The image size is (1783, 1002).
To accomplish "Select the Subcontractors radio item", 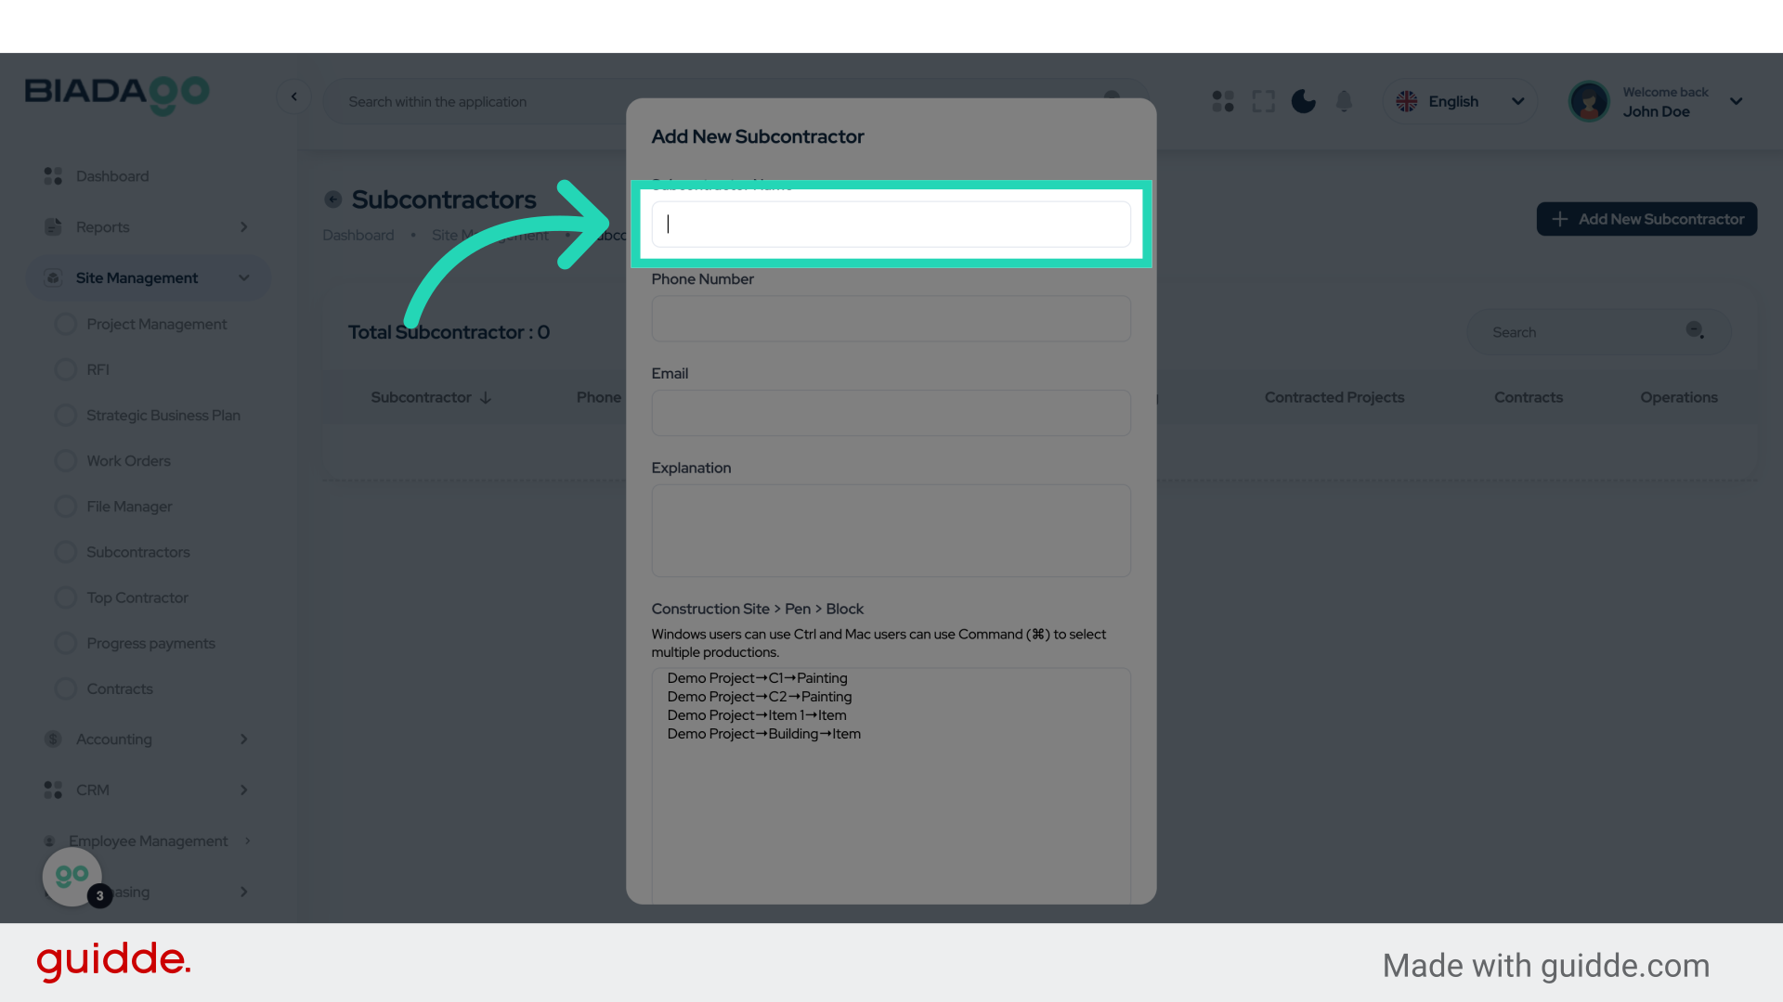I will point(65,551).
